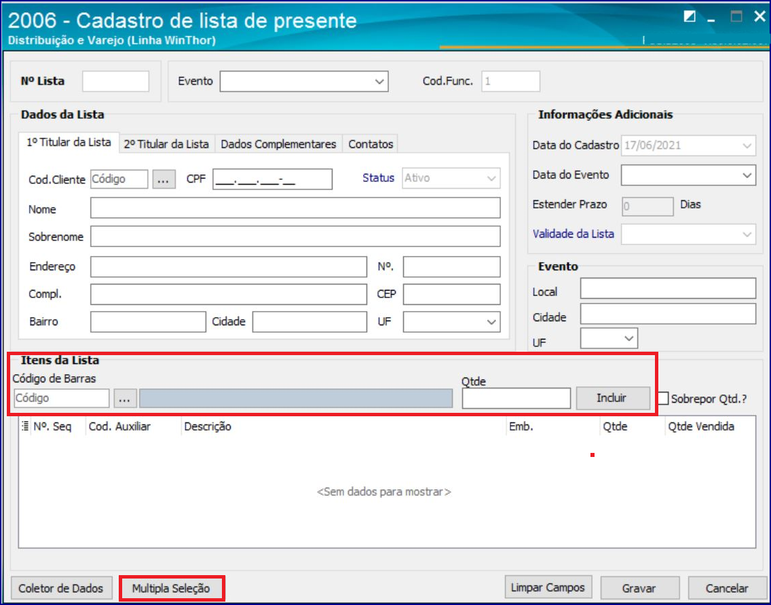Click into the Bairro field
Image resolution: width=771 pixels, height=605 pixels.
[x=148, y=322]
